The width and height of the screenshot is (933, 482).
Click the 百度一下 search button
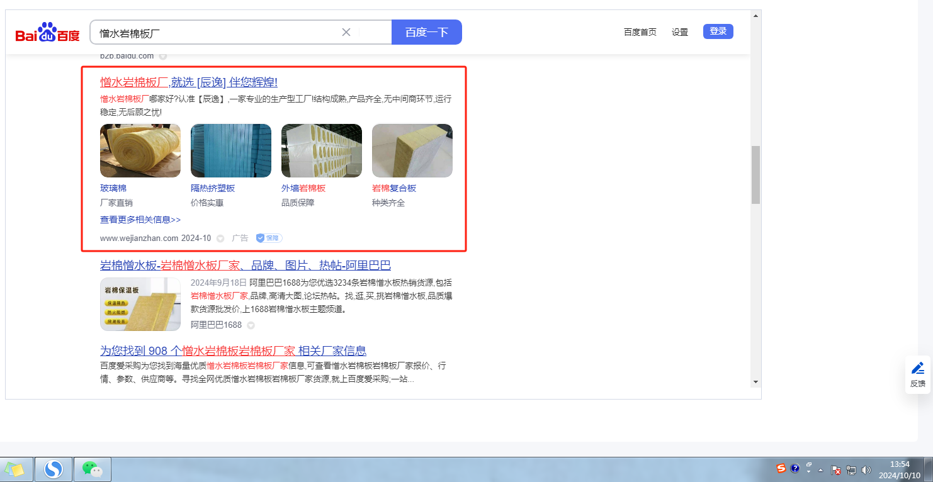tap(427, 32)
